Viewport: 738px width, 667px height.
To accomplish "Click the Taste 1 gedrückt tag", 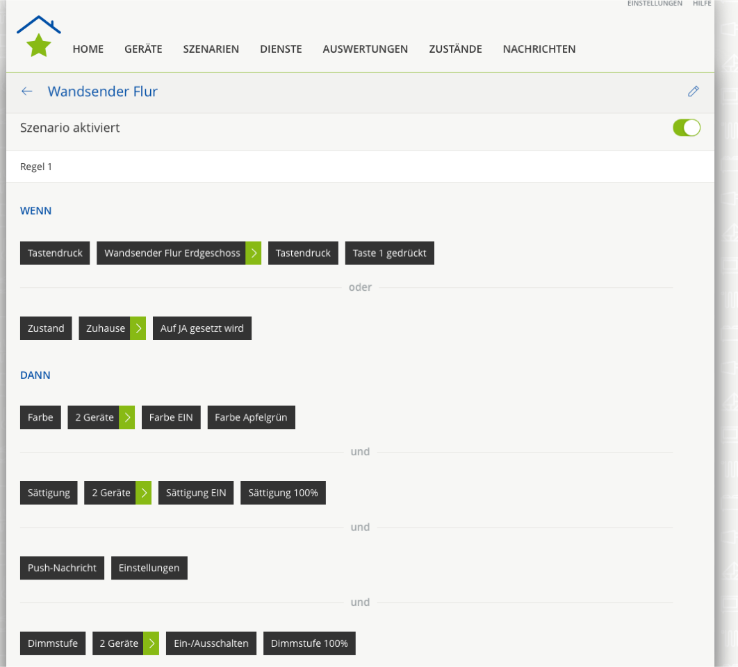I will (389, 253).
